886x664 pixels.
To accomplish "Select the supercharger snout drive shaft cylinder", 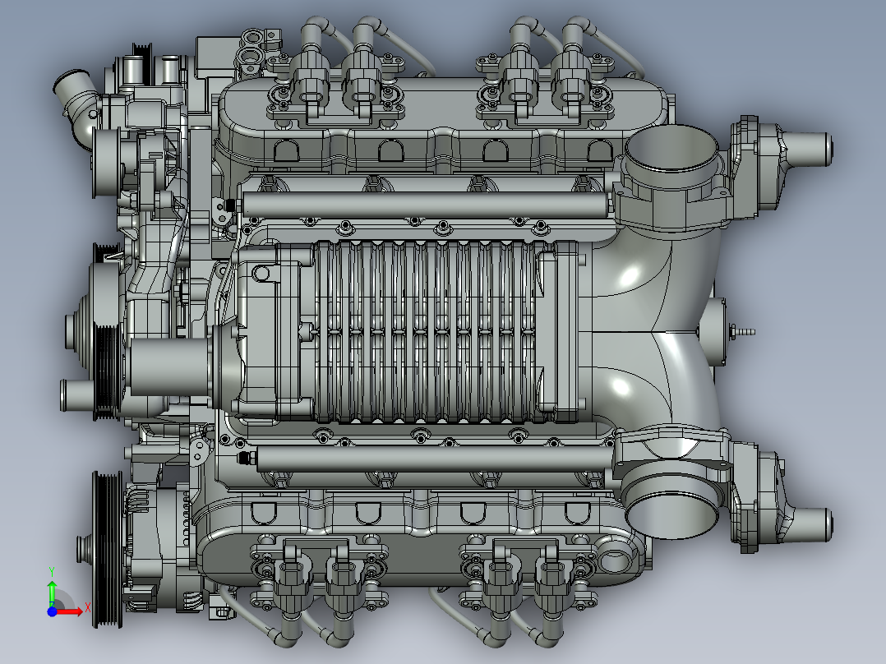I will click(168, 367).
